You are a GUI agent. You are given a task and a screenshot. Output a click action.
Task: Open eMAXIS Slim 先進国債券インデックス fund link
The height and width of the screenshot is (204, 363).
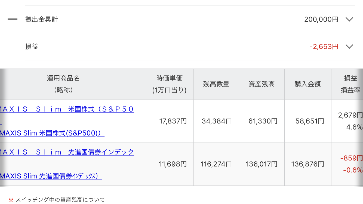pyautogui.click(x=67, y=152)
